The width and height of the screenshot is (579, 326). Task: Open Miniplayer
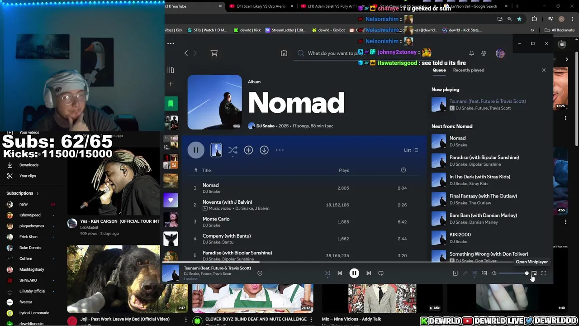[534, 273]
